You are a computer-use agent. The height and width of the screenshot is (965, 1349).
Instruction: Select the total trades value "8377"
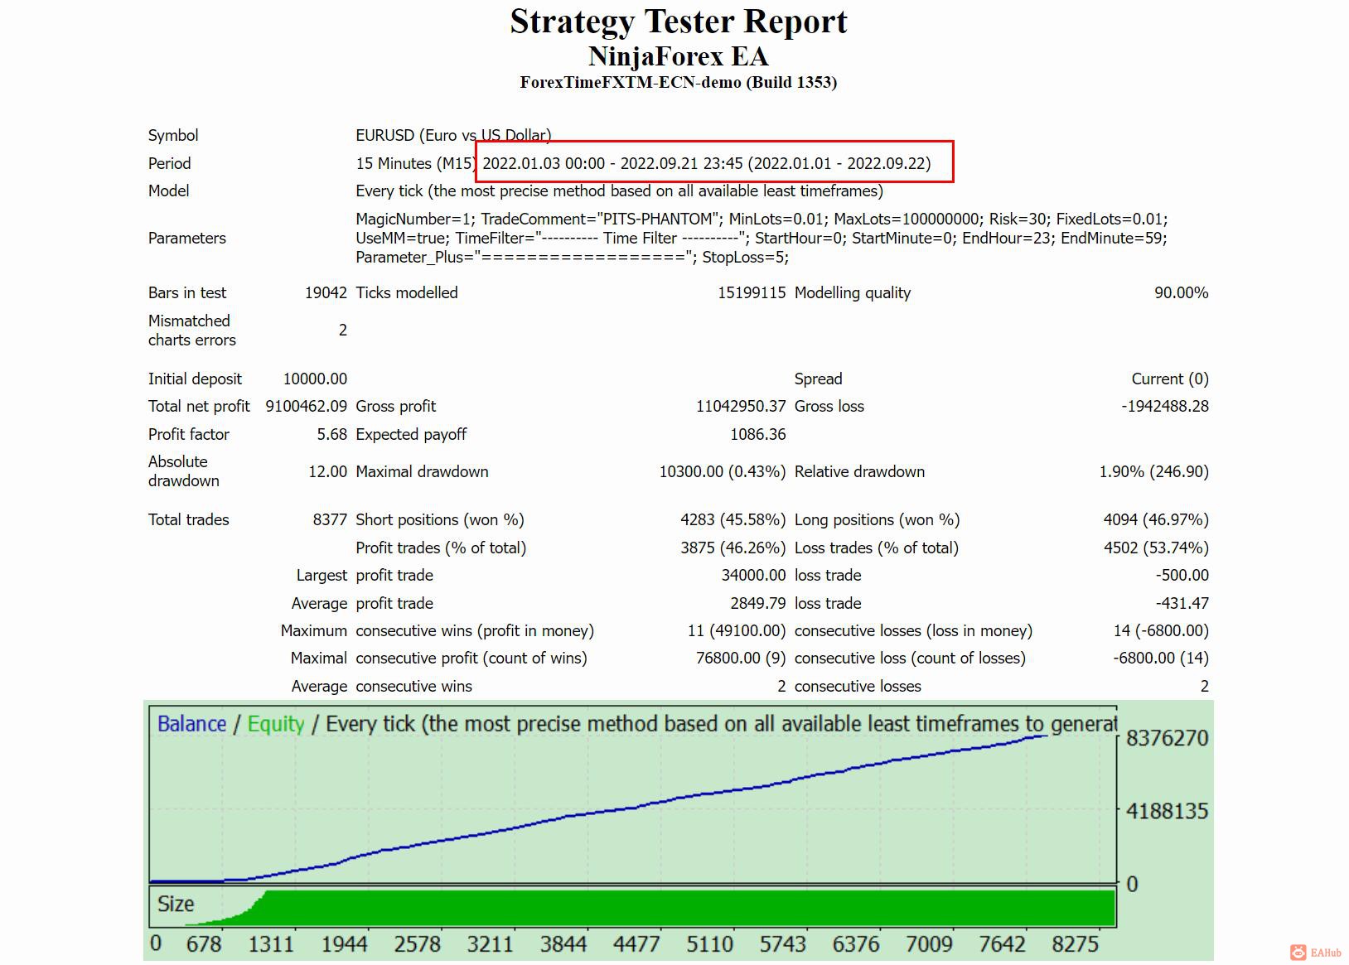tap(330, 519)
